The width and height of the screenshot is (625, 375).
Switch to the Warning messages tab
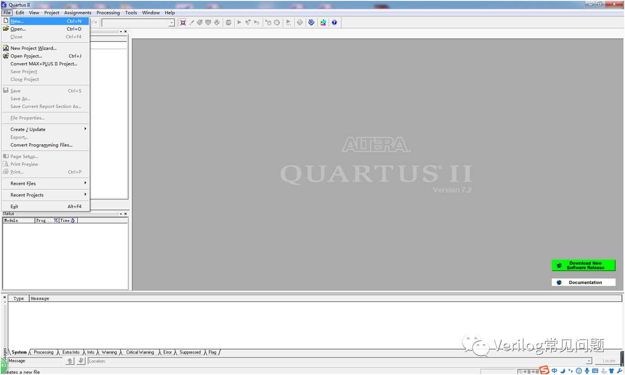109,352
